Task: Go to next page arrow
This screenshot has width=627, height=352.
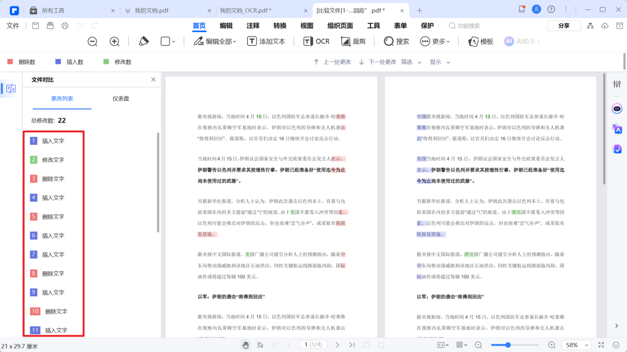Action: pyautogui.click(x=337, y=345)
